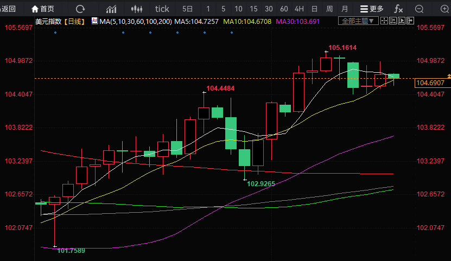Click the refresh icon in top toolbar

pyautogui.click(x=80, y=9)
